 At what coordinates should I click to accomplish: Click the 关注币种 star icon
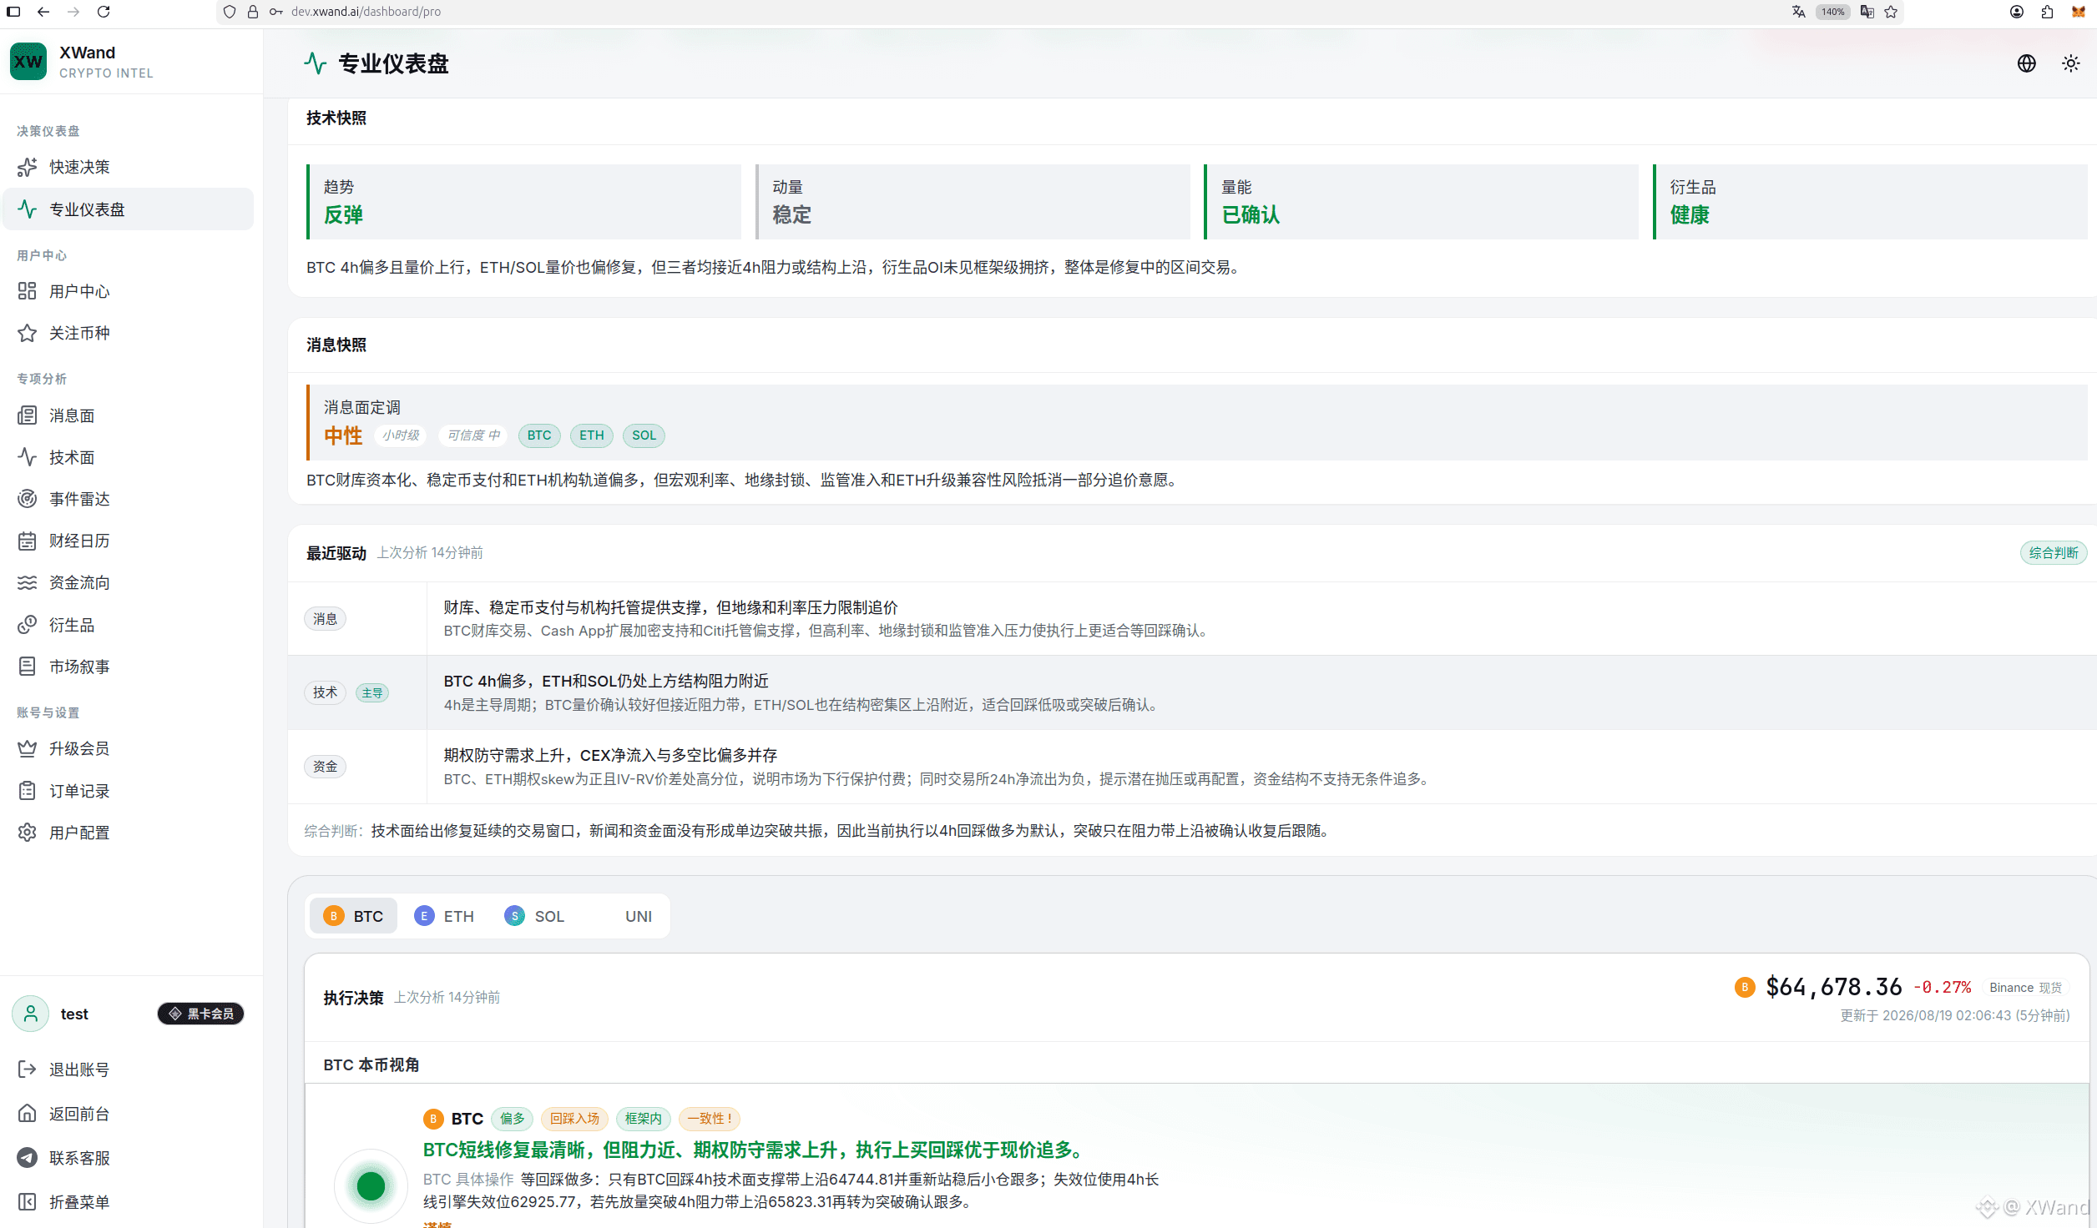pos(27,333)
